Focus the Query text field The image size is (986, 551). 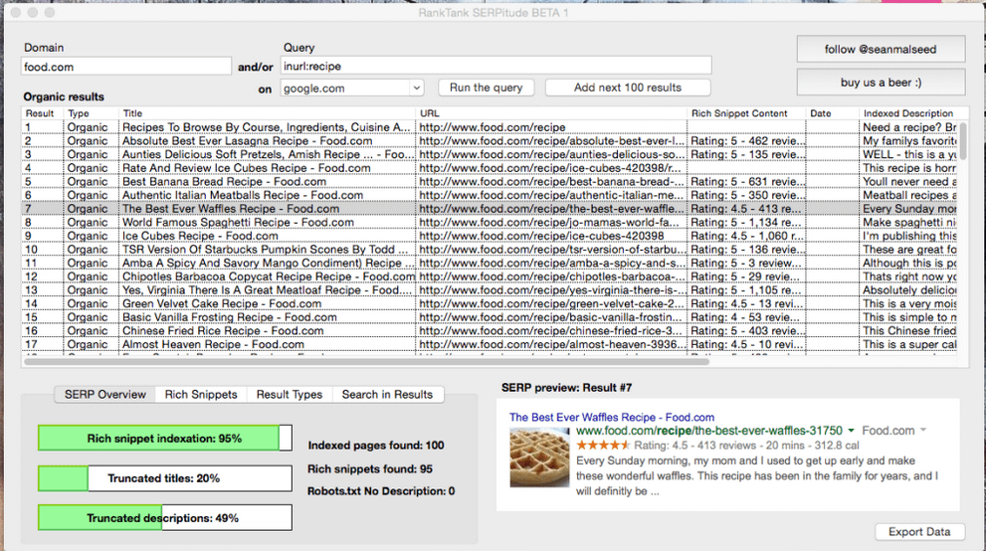pyautogui.click(x=496, y=66)
